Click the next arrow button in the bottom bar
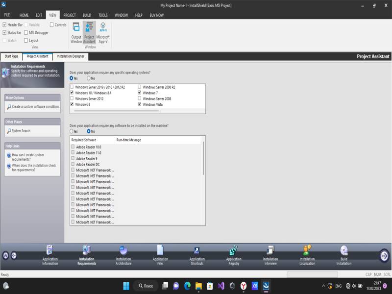This screenshot has width=392, height=294. click(x=384, y=255)
